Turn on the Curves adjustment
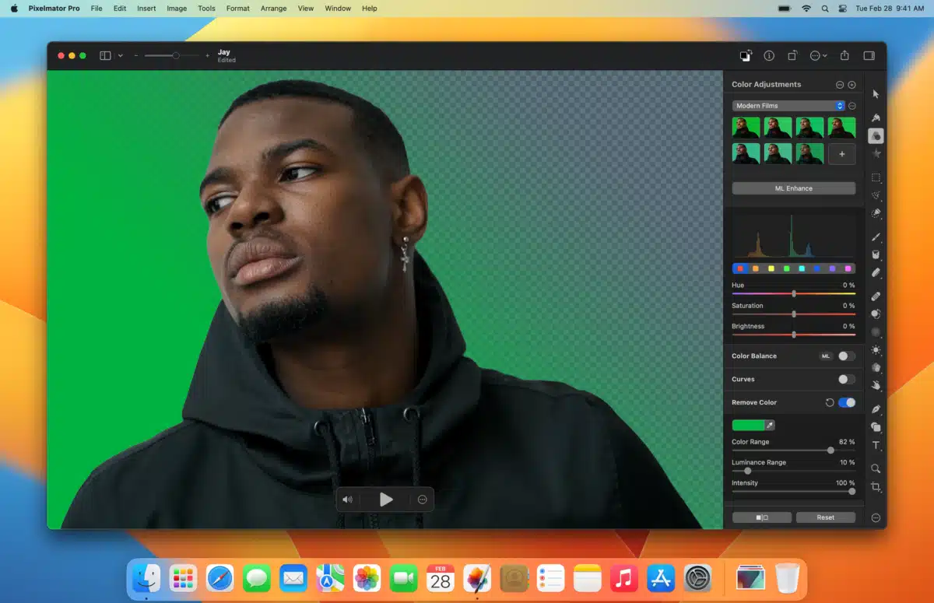 pos(846,380)
